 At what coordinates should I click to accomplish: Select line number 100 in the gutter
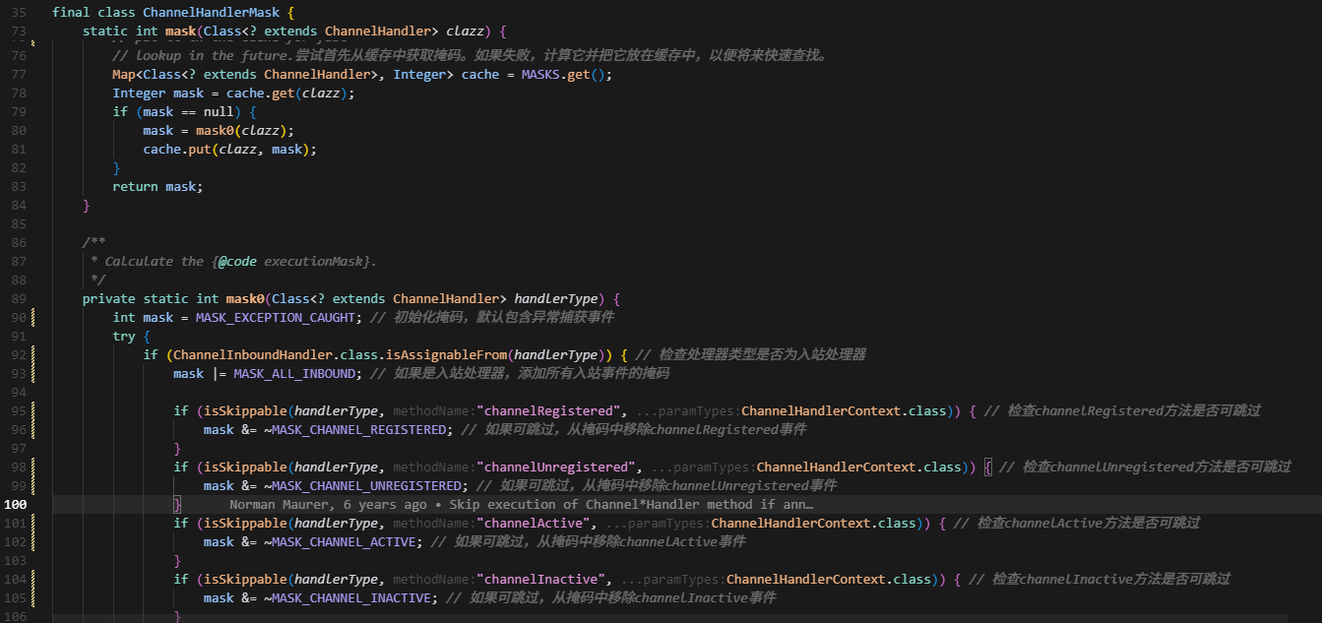point(16,504)
